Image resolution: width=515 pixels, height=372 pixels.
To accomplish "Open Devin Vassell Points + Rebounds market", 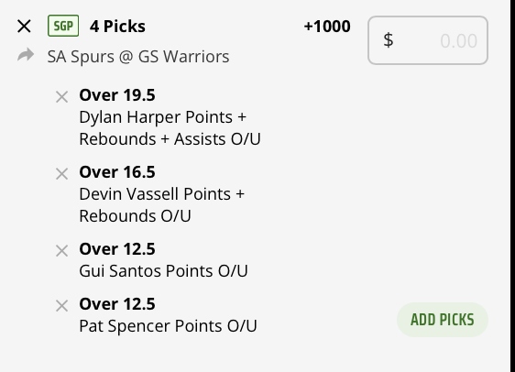I will (161, 205).
